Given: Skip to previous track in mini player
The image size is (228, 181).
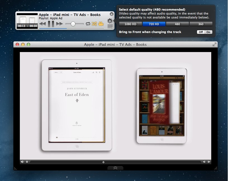Looking at the screenshot, I should click(42, 24).
